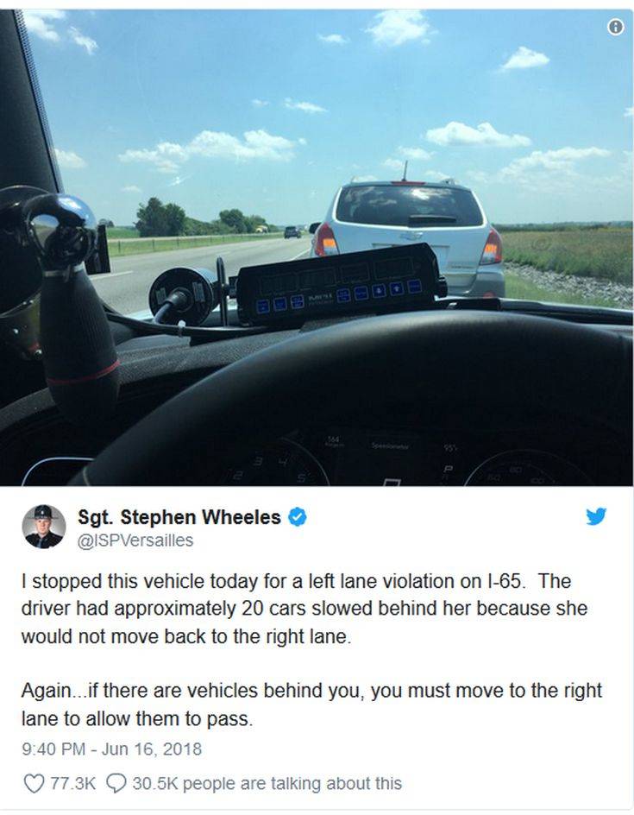Click the blue verified badge

coord(297,517)
